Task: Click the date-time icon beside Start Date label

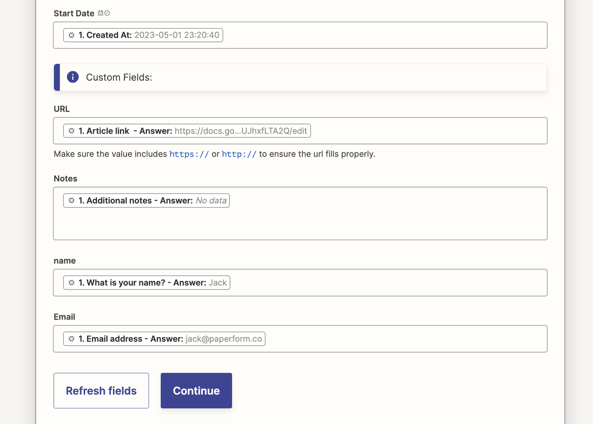Action: [104, 13]
